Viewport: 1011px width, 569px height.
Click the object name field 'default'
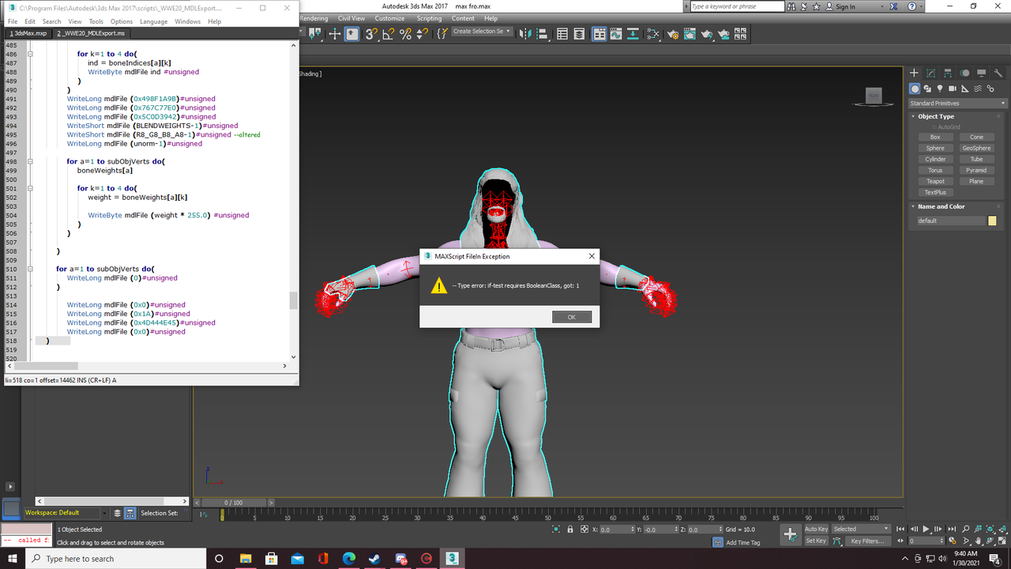pyautogui.click(x=952, y=220)
